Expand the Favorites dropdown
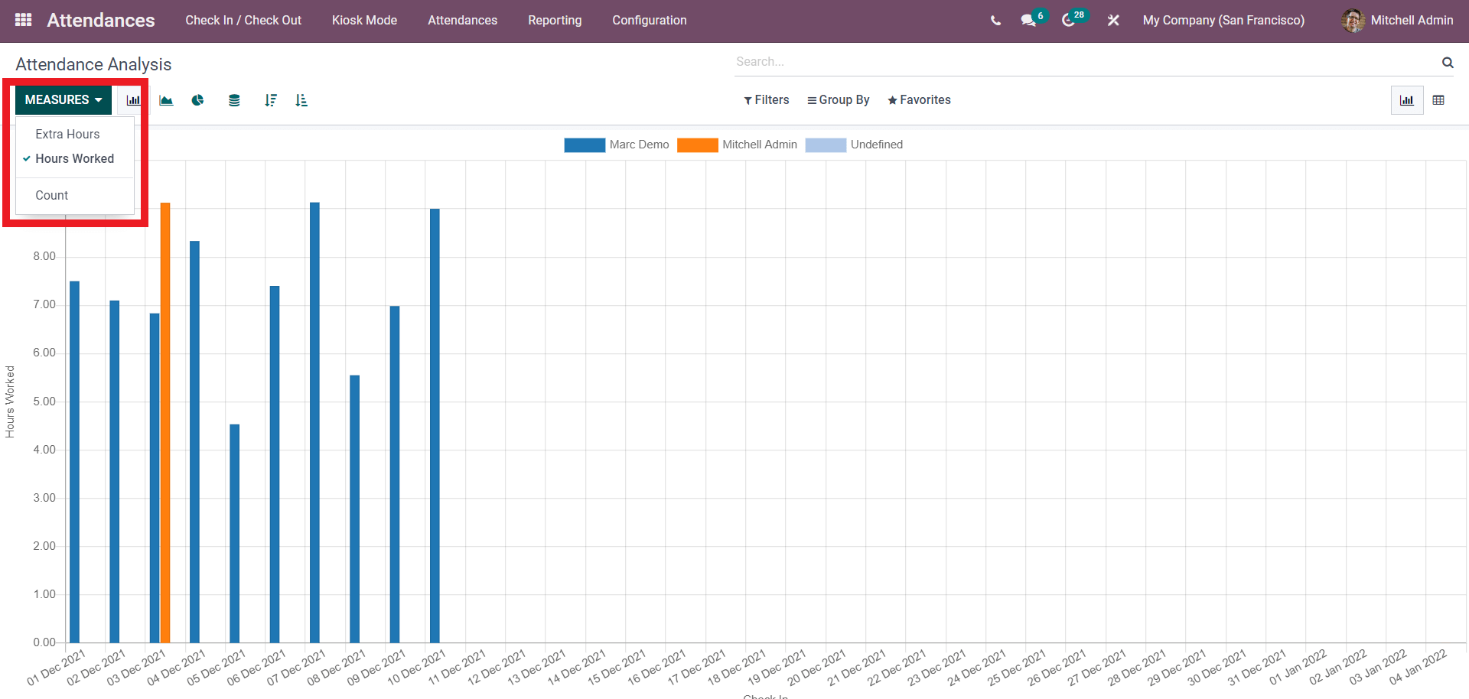1469x699 pixels. point(919,100)
